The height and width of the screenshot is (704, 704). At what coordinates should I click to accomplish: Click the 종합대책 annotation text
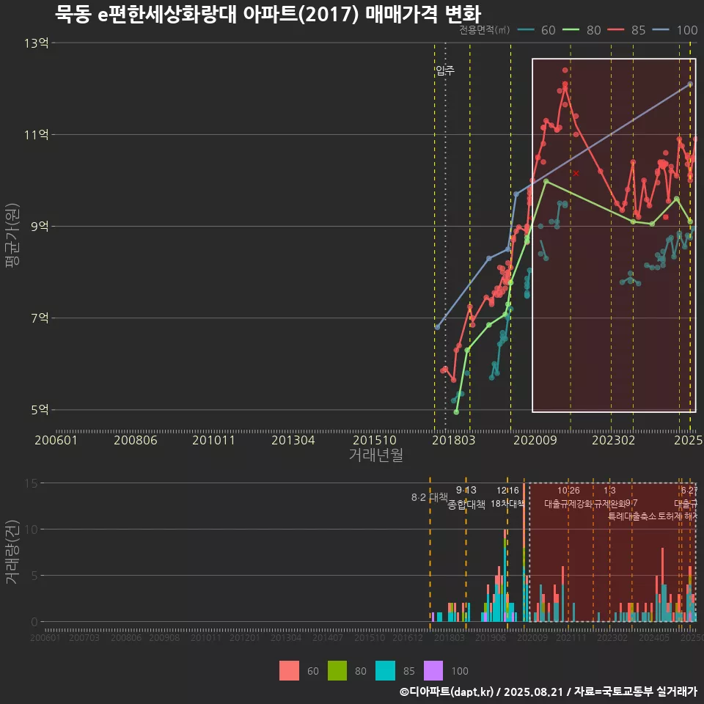tap(466, 505)
